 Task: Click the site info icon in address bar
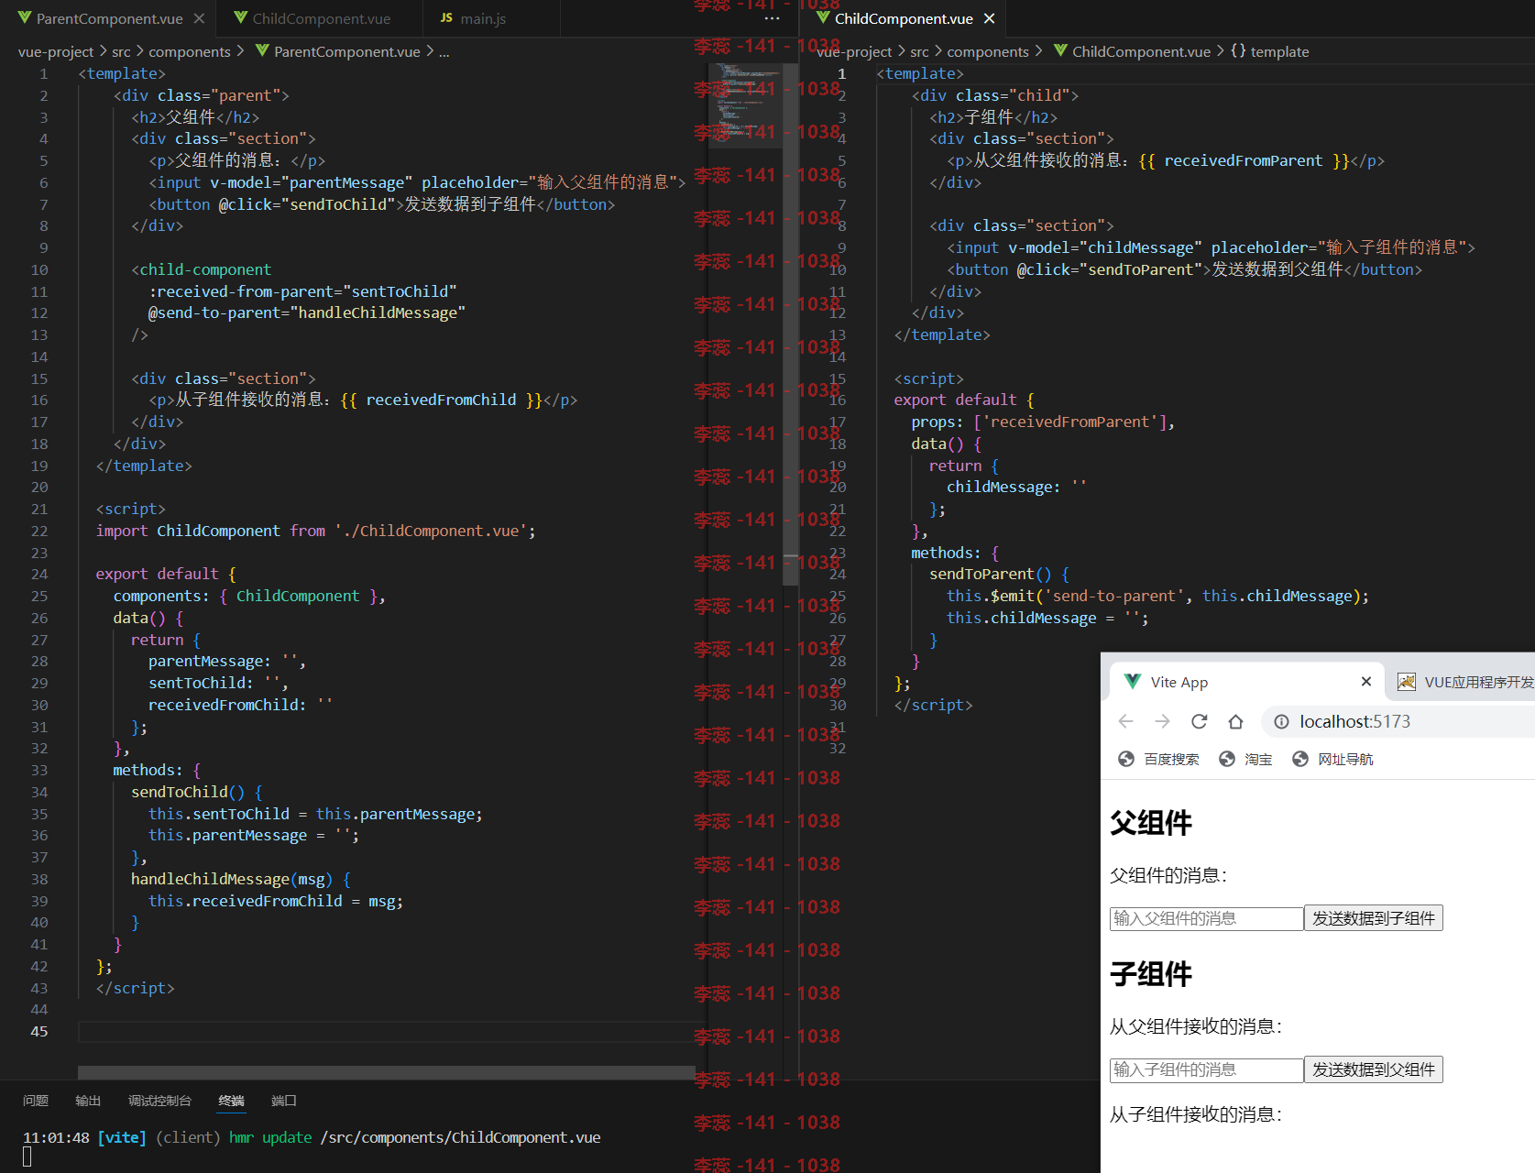point(1281,721)
